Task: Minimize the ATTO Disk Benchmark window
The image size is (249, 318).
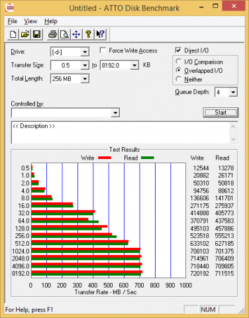Action: point(201,7)
